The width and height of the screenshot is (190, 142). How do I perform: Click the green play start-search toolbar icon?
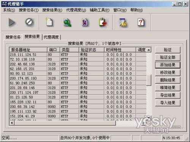click(x=12, y=23)
